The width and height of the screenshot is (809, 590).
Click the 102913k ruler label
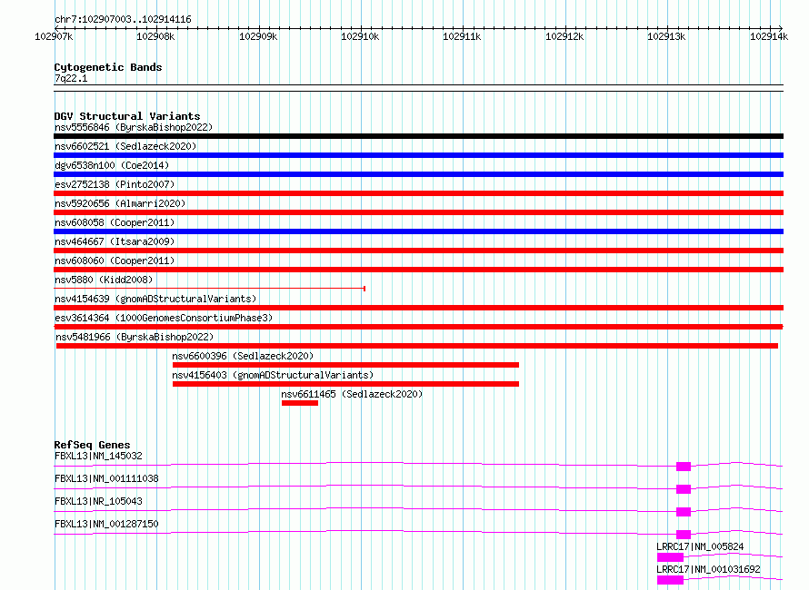pos(666,36)
